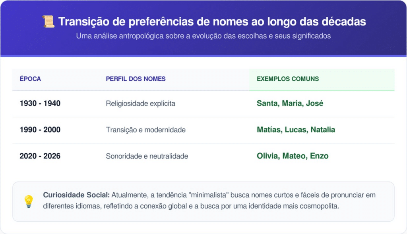Select the 2020 - 2026 row label

click(x=40, y=156)
